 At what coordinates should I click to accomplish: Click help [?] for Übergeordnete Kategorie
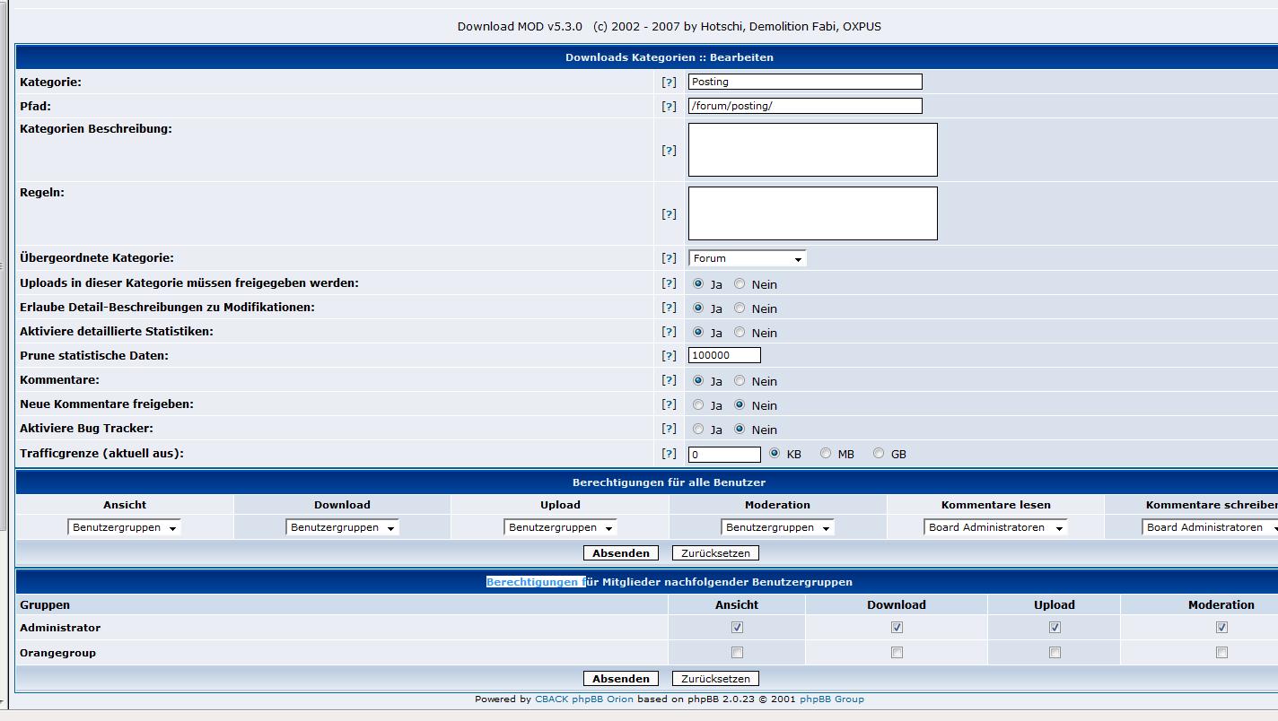tap(669, 258)
